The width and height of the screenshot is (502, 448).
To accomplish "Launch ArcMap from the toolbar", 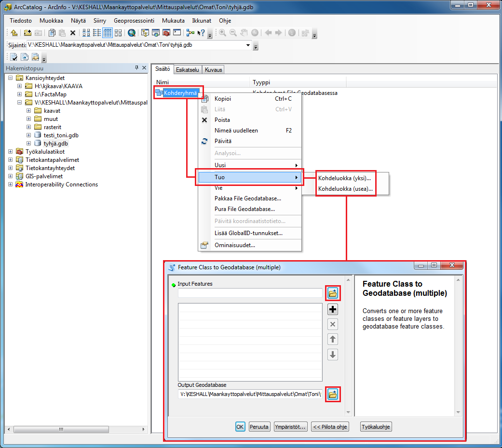I will [x=132, y=33].
